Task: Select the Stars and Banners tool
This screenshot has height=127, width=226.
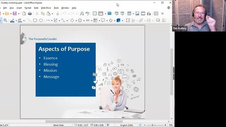Action: pyautogui.click(x=111, y=20)
